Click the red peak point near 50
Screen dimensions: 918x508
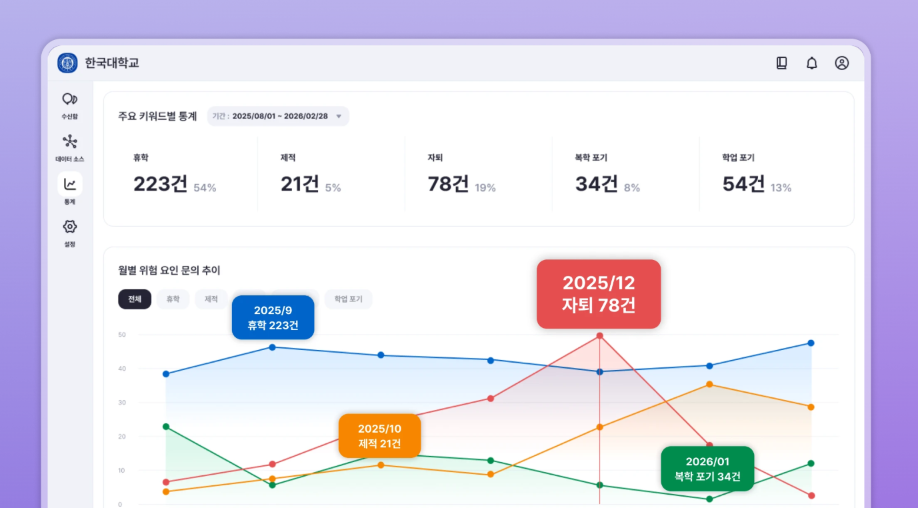coord(599,336)
